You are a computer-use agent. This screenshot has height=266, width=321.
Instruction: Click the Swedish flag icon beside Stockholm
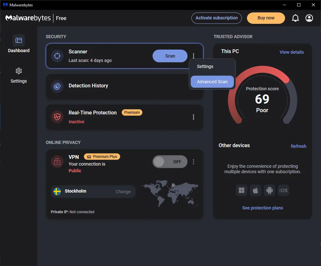point(57,191)
